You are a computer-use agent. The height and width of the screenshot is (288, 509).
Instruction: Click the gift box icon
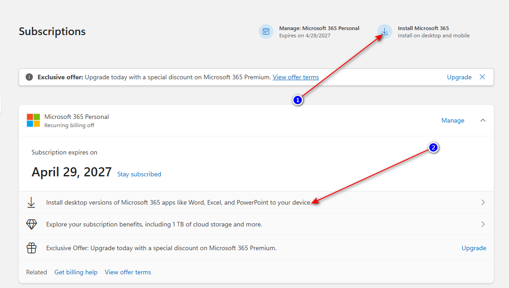point(32,248)
